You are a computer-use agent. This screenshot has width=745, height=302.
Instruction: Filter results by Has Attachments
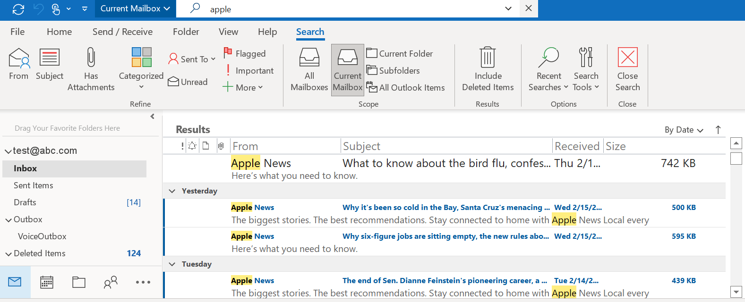point(91,69)
